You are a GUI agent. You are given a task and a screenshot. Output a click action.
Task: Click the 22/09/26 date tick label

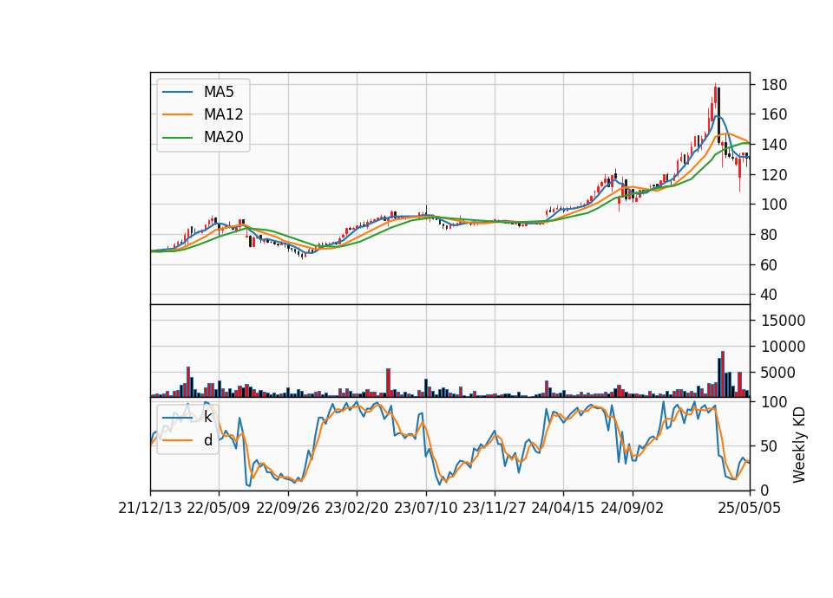click(x=287, y=508)
